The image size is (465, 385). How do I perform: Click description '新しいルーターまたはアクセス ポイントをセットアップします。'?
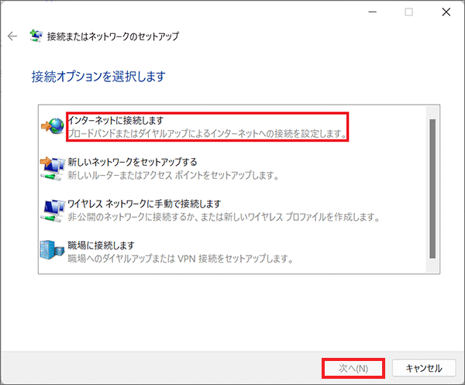174,176
